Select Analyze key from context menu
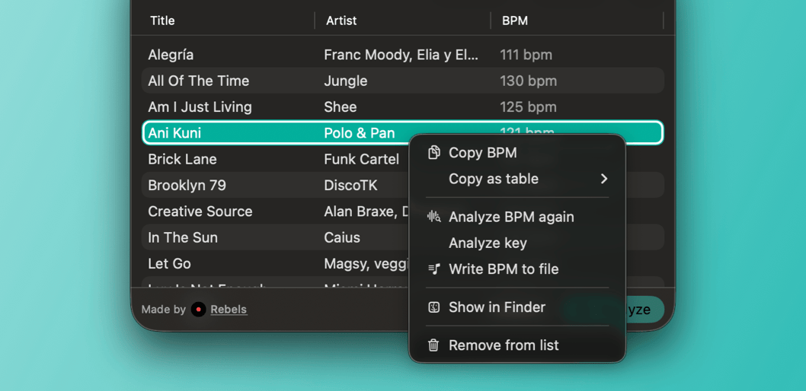The height and width of the screenshot is (391, 806). (488, 243)
